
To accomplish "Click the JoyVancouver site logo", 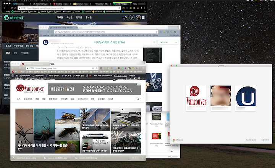I will 30,89.
